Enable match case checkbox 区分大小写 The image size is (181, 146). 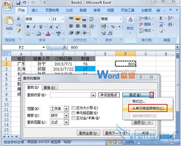click(x=73, y=108)
